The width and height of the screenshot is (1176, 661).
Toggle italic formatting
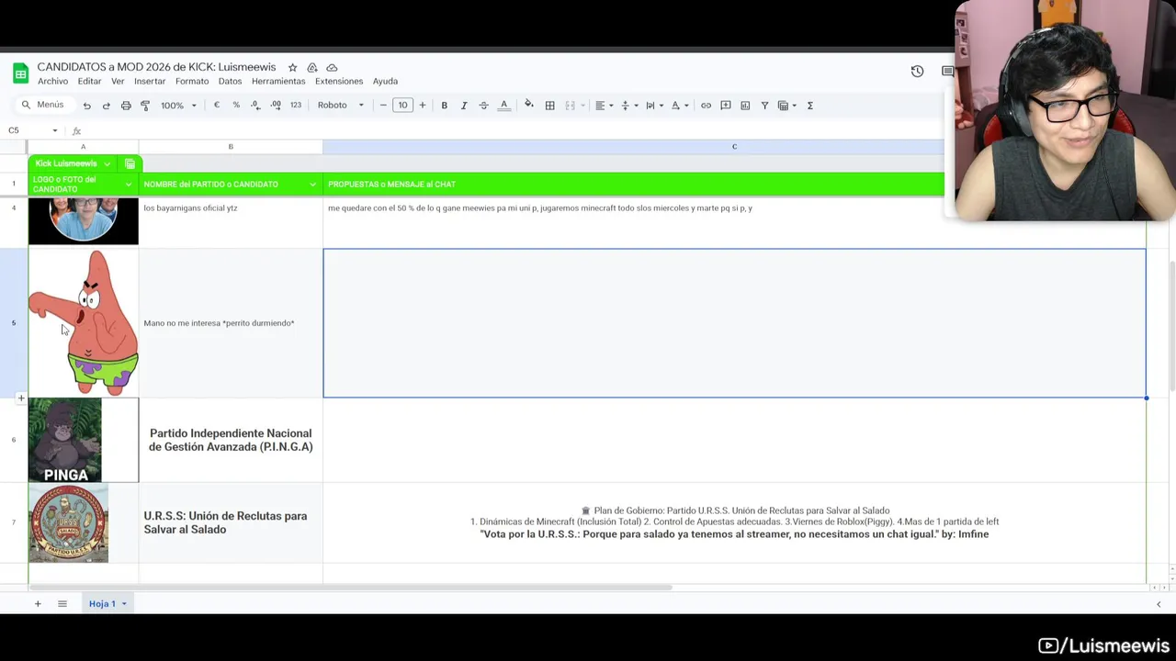[464, 106]
